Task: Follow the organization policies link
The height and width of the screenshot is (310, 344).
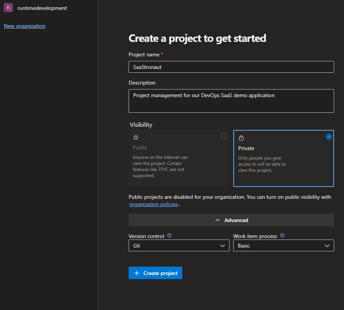Action: [154, 204]
